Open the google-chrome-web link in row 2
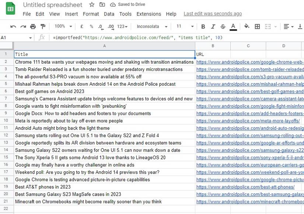Image resolution: width=304 pixels, height=214 pixels. [250, 62]
